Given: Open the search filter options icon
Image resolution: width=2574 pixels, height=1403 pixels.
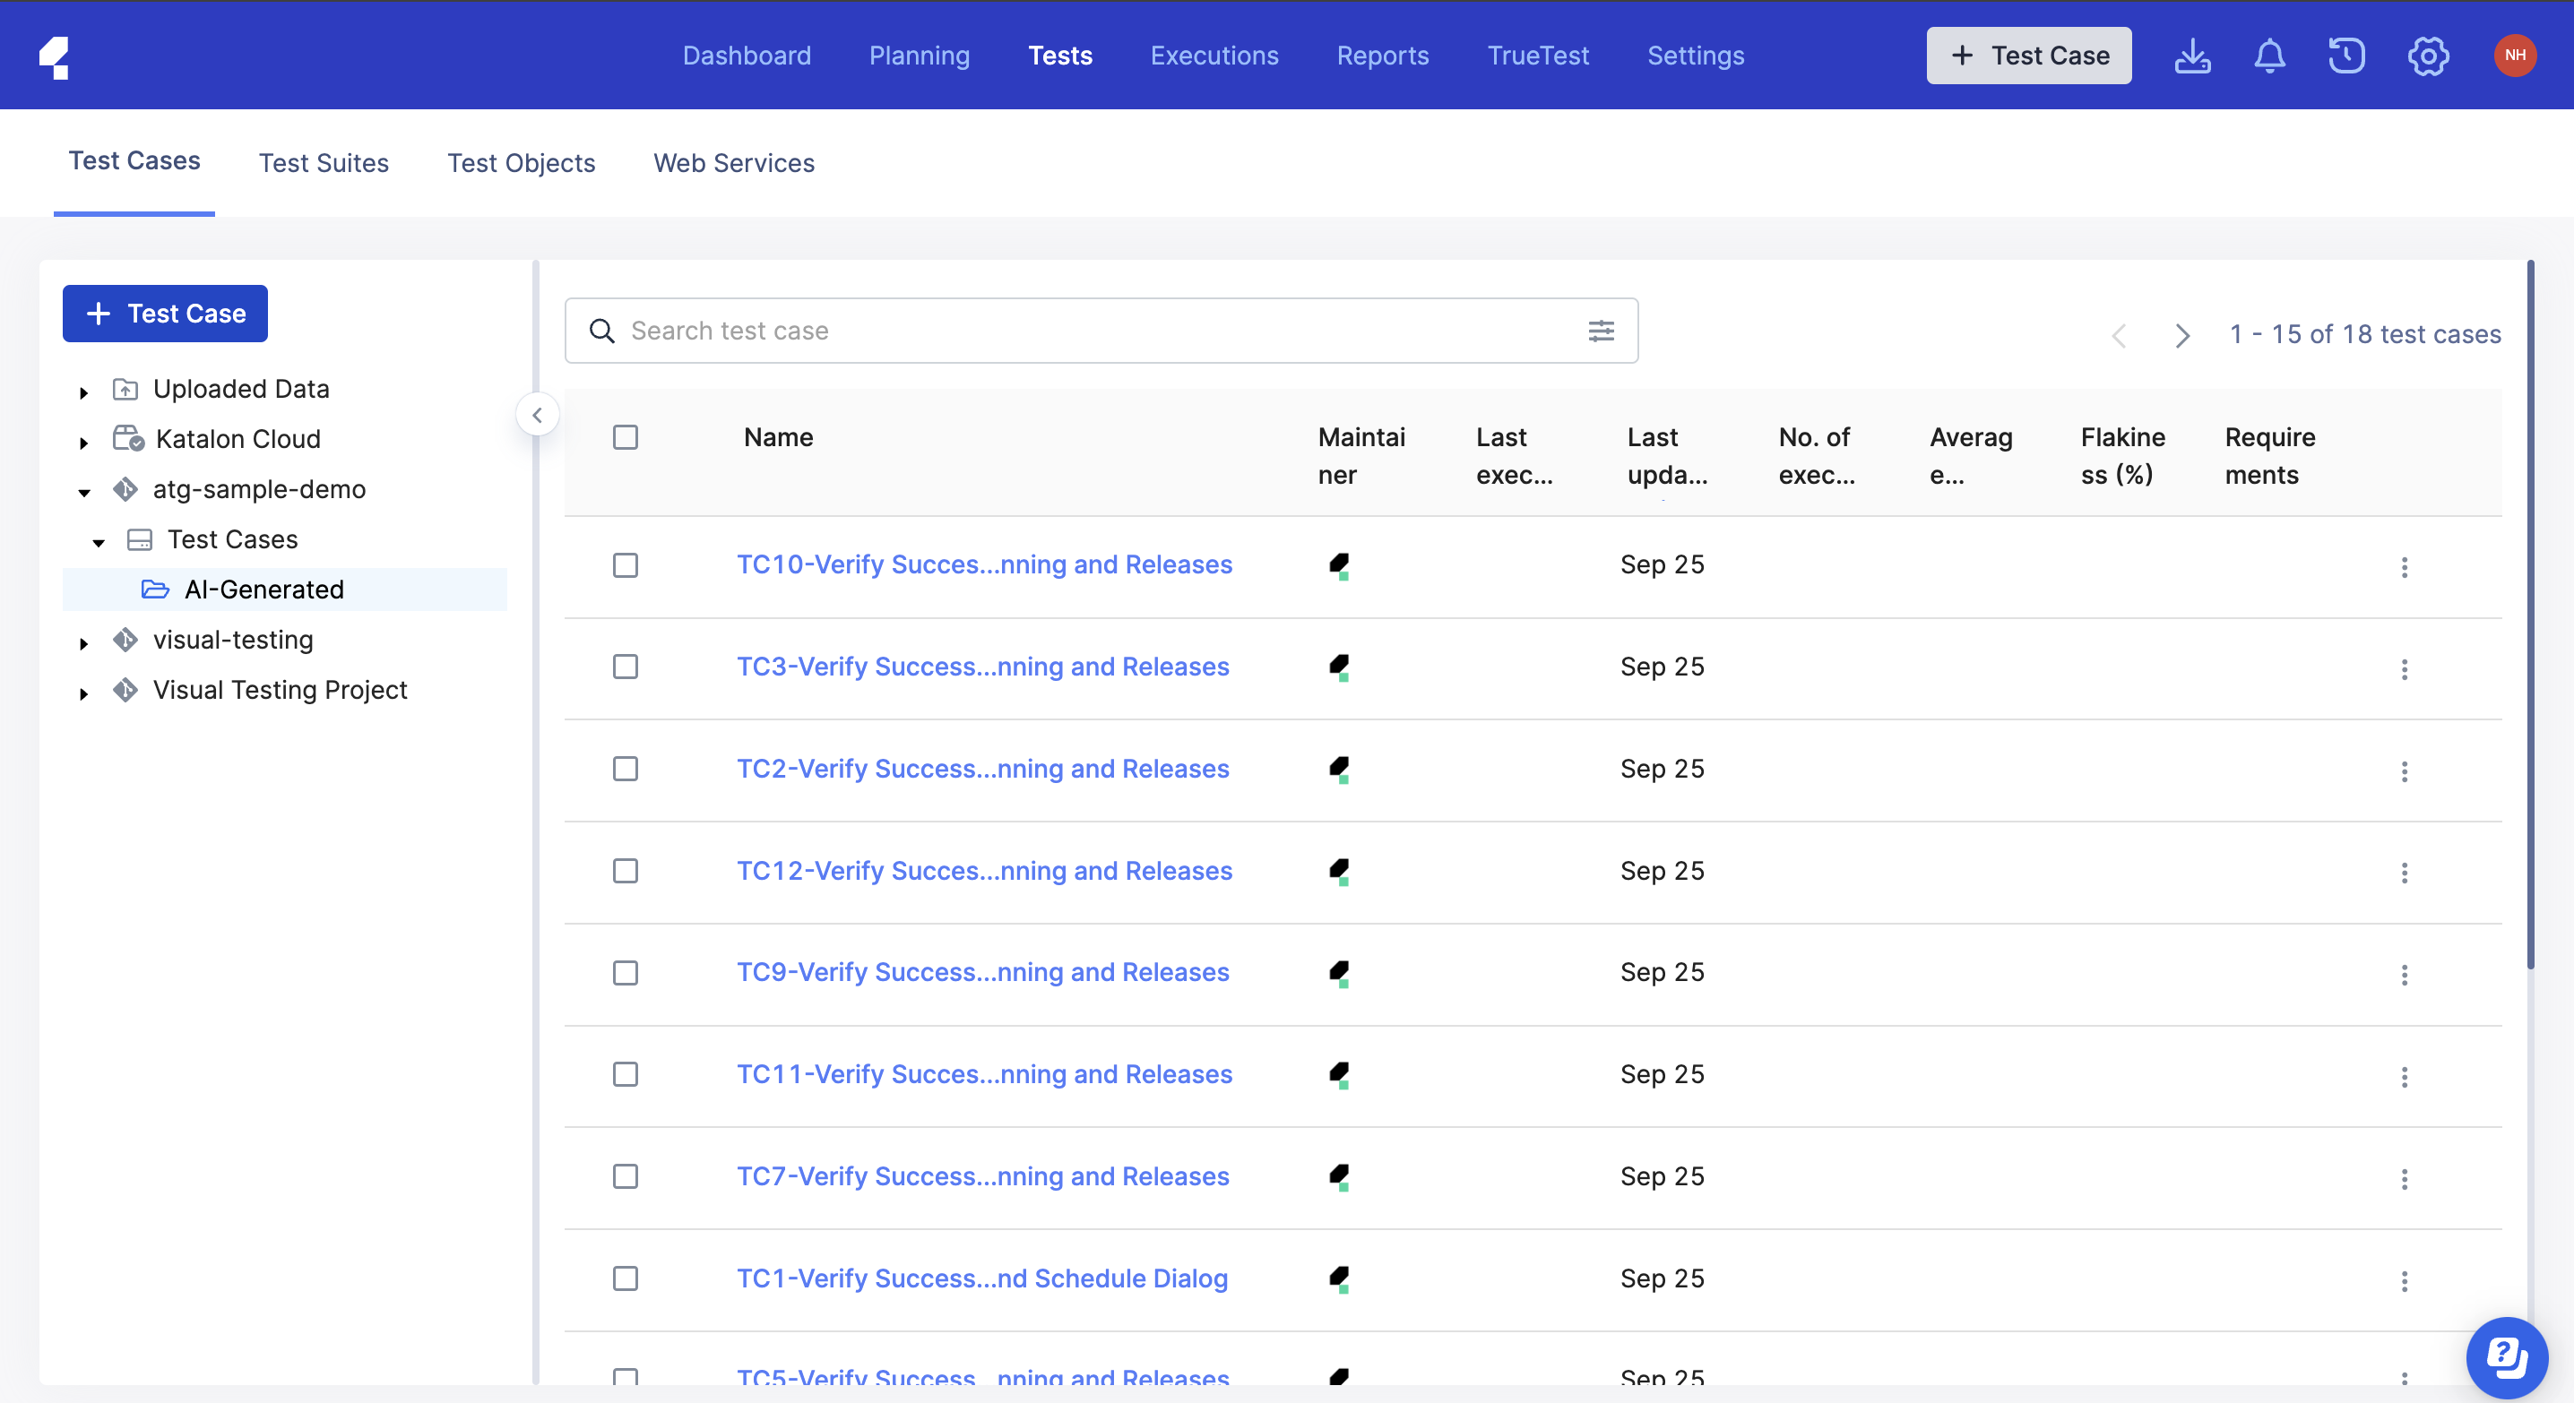Looking at the screenshot, I should coord(1602,331).
